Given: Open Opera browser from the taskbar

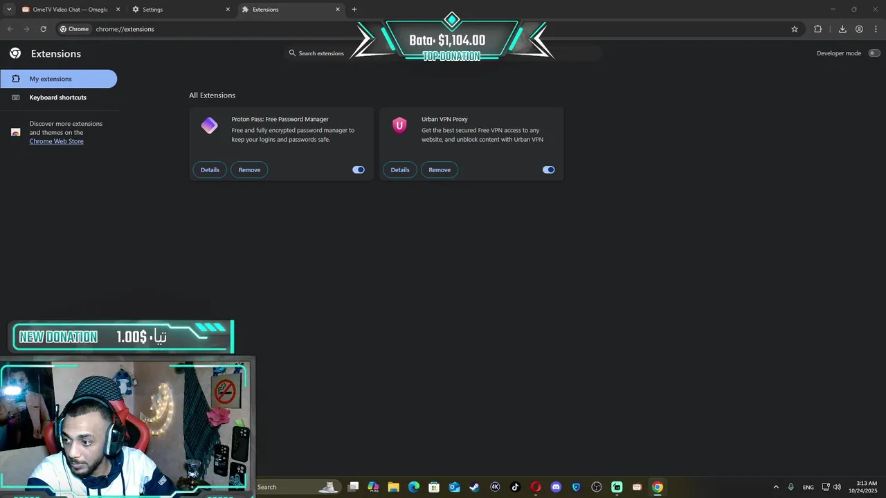Looking at the screenshot, I should 535,487.
